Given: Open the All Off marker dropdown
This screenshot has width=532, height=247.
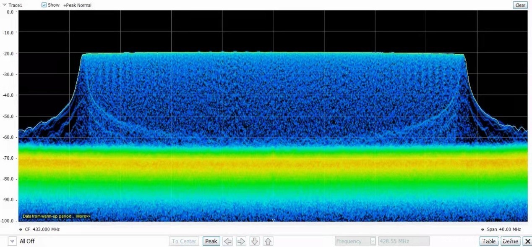Looking at the screenshot, I should click(12, 241).
